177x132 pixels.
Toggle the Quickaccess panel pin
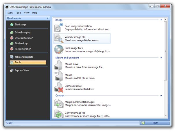pos(47,18)
